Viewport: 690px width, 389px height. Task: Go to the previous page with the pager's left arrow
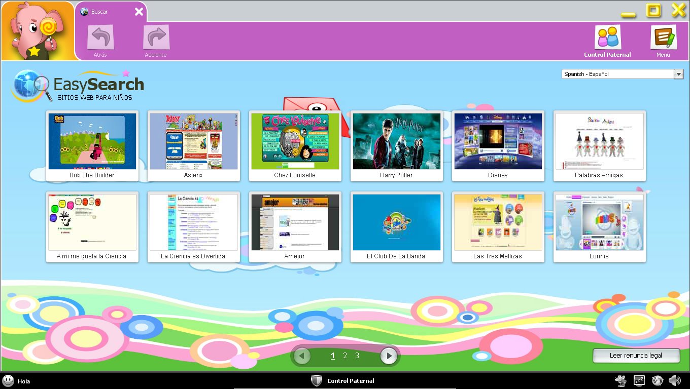pyautogui.click(x=302, y=356)
